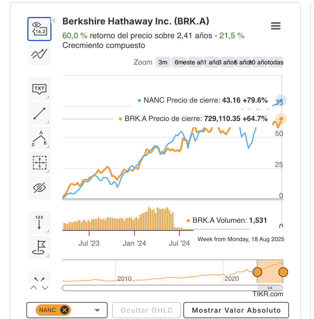Select the A-B segment measuring tool
The width and height of the screenshot is (314, 319).
tap(39, 138)
